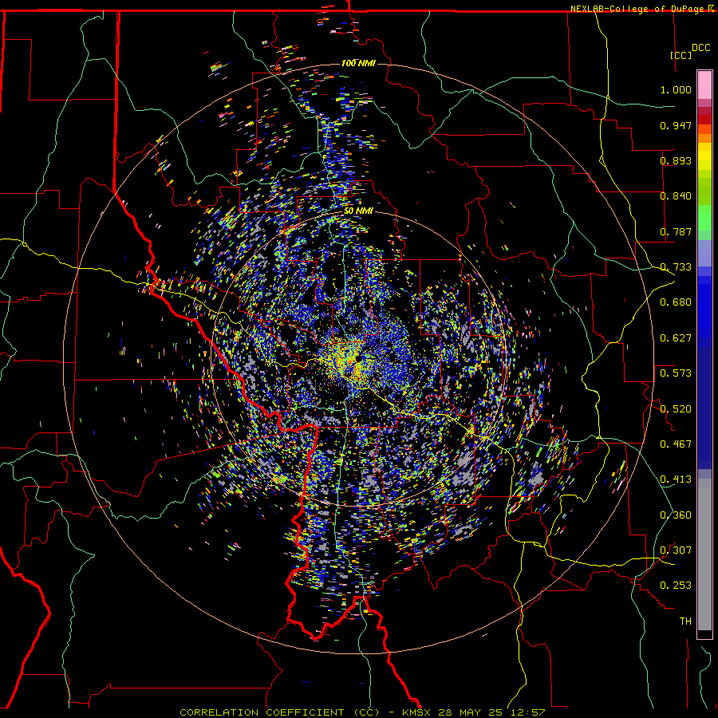Click the 1.000 scale value
This screenshot has height=718, width=718.
(x=676, y=89)
